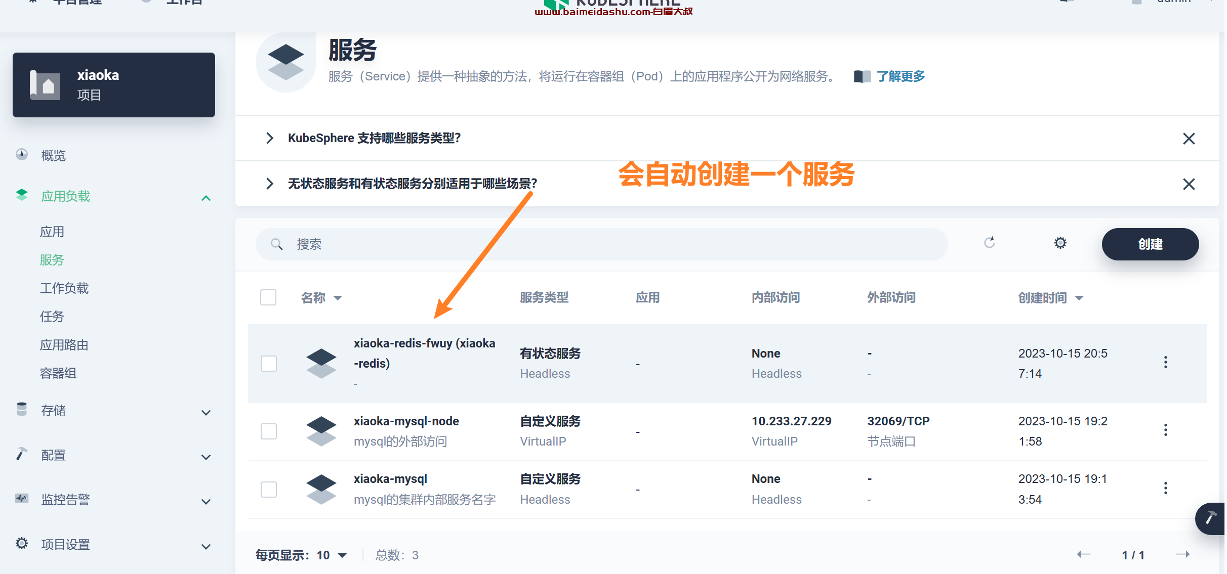
Task: Open more actions for xiaoka-mysql-node
Action: [1165, 430]
